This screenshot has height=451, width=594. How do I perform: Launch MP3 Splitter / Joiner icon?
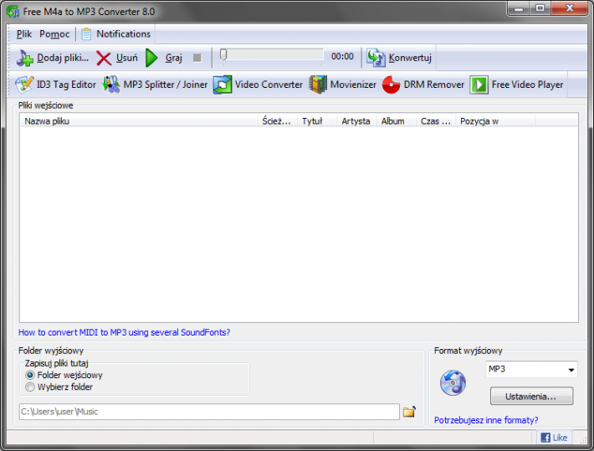click(x=111, y=85)
